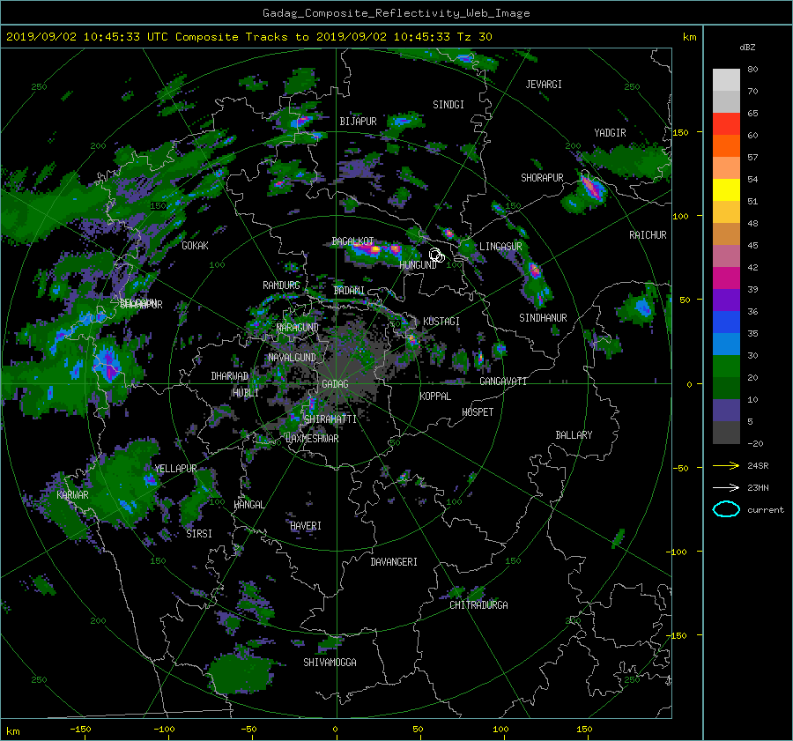Click the BIJAPUR city label
The height and width of the screenshot is (741, 793).
358,122
